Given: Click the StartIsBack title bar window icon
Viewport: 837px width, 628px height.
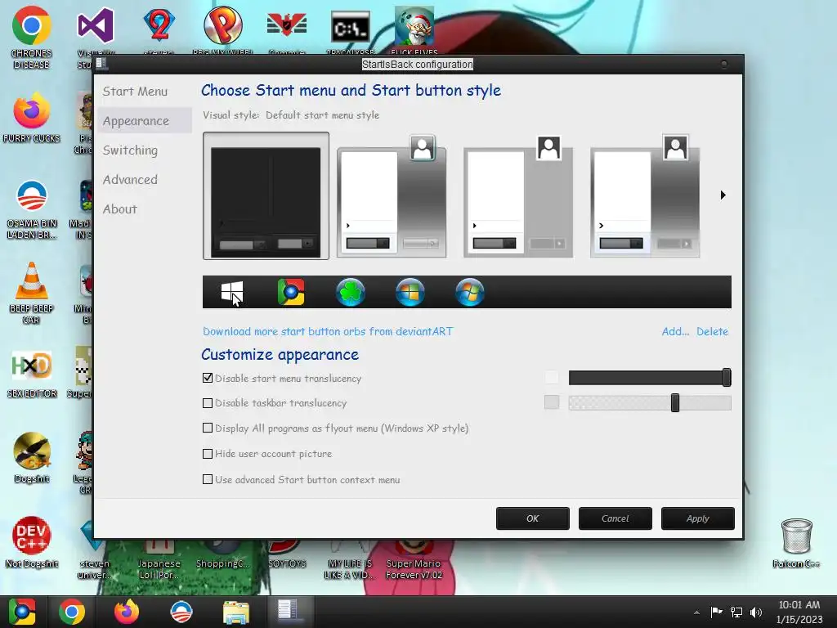Looking at the screenshot, I should 101,64.
